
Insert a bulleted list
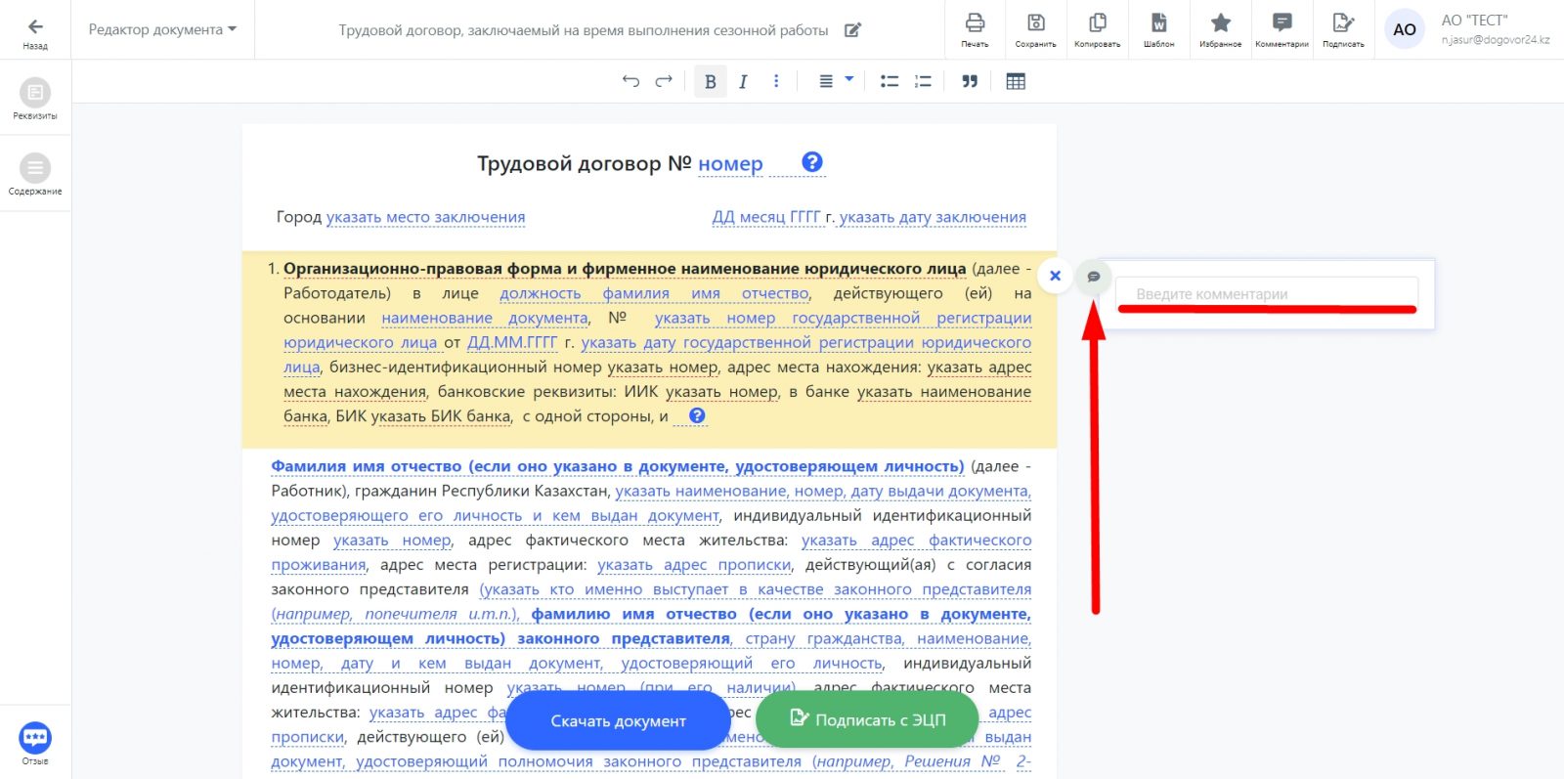890,81
